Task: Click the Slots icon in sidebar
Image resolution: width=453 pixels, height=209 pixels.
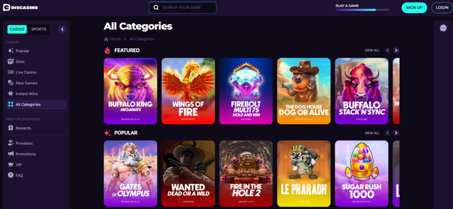Action: pos(11,61)
